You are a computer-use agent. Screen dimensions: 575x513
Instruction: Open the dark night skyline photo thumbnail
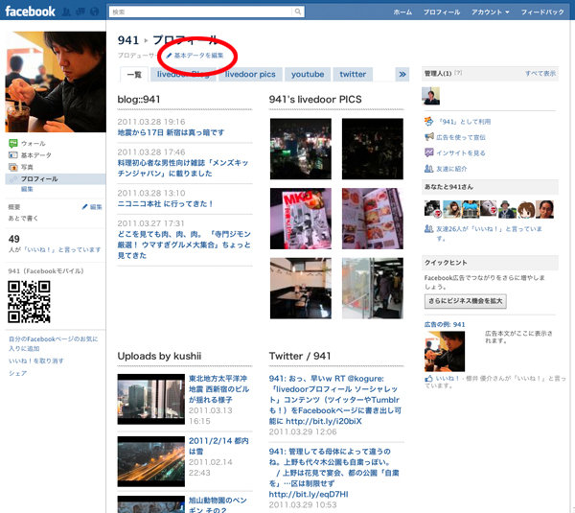click(373, 149)
